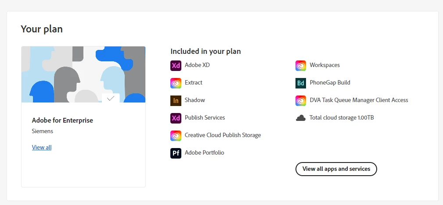Screen dimensions: 443x205
Task: Select the plan card illustration thumbnail
Action: 83,74
